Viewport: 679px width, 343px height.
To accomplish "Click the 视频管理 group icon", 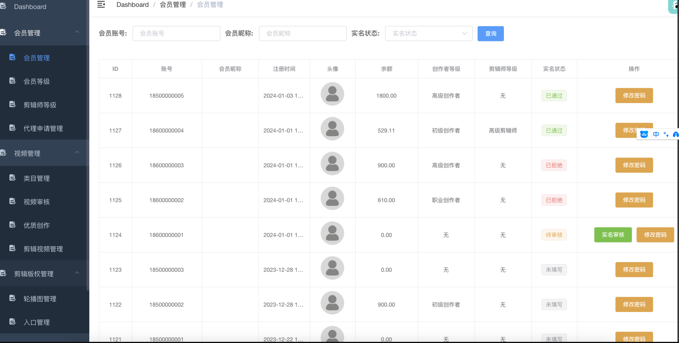I will coord(3,153).
